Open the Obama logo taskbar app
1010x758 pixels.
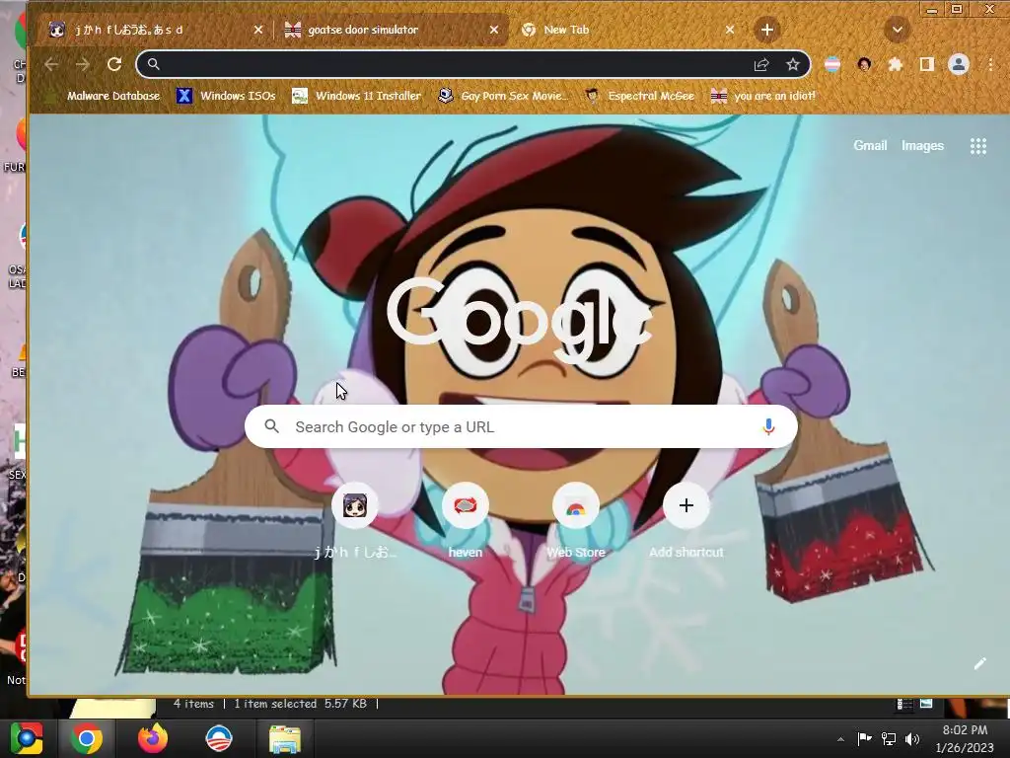coord(218,738)
